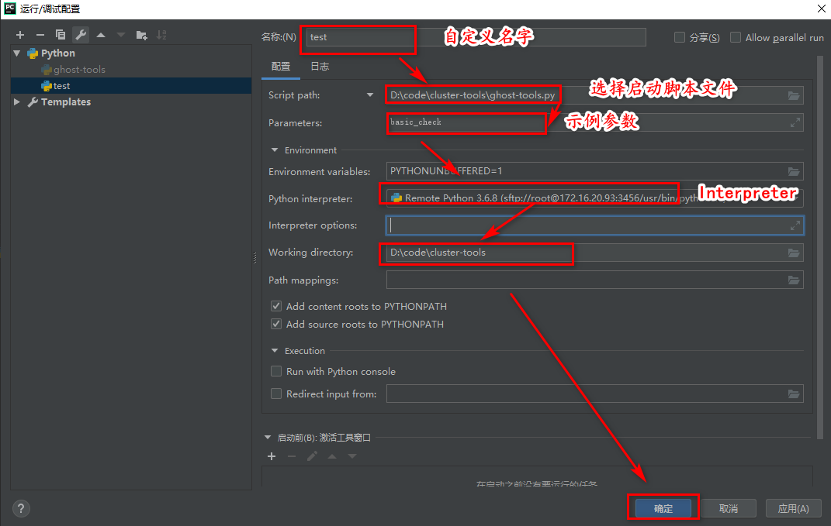Edit environment variables browse icon
This screenshot has width=831, height=526.
click(x=794, y=171)
